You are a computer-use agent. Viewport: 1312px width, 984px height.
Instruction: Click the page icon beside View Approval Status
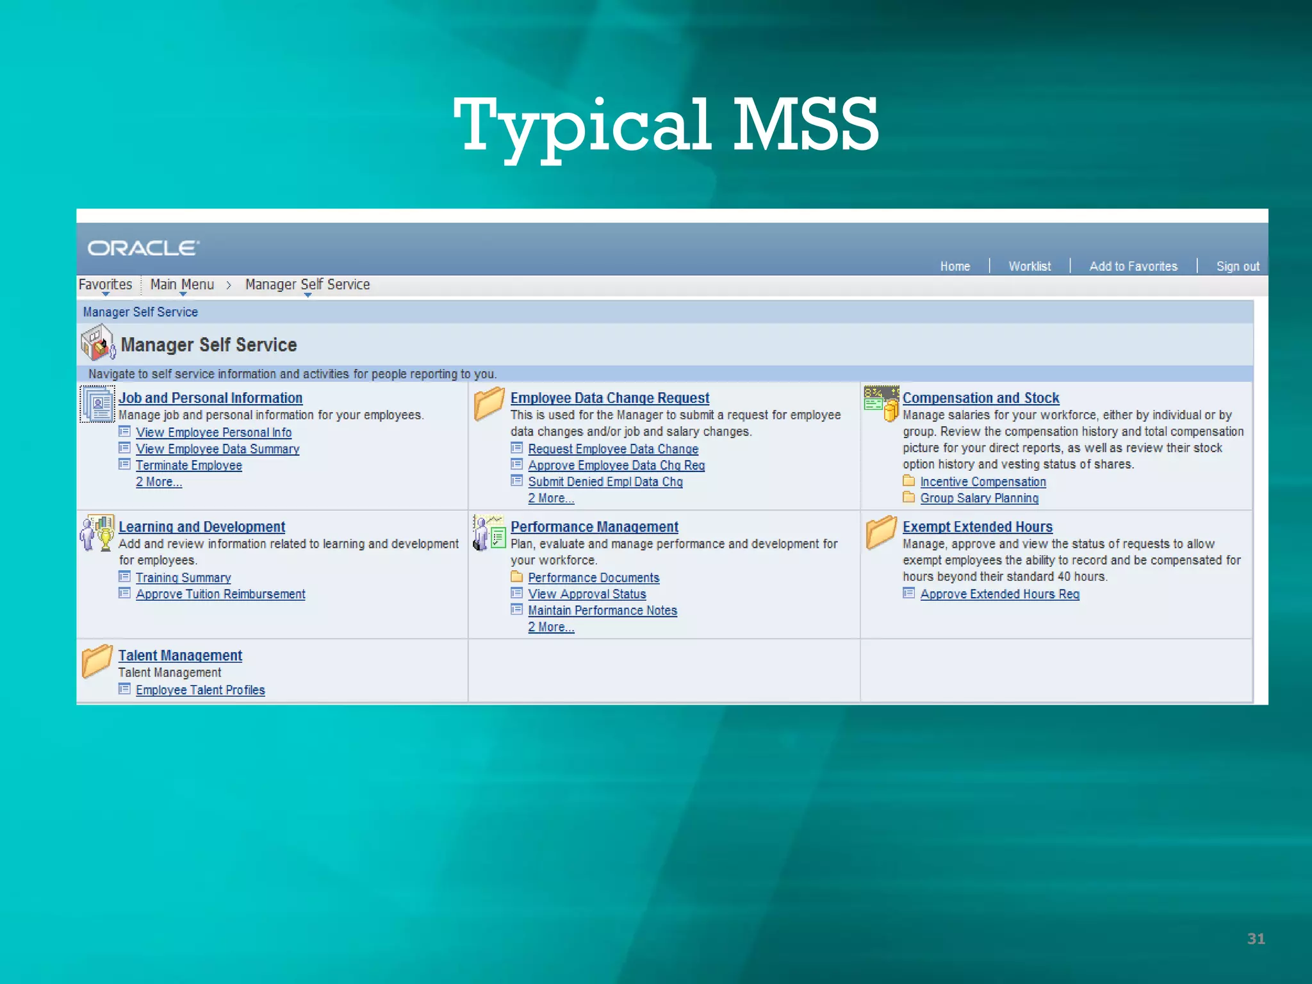pyautogui.click(x=517, y=593)
